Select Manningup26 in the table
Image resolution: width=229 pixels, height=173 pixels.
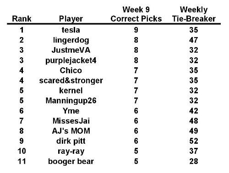71,101
